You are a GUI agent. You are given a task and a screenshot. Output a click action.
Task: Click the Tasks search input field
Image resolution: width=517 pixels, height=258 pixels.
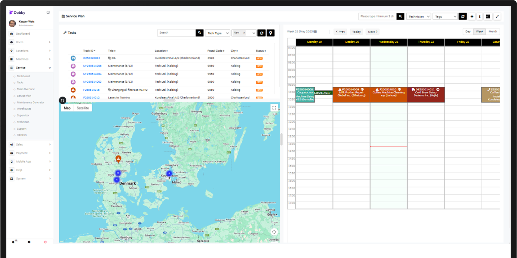(x=177, y=33)
